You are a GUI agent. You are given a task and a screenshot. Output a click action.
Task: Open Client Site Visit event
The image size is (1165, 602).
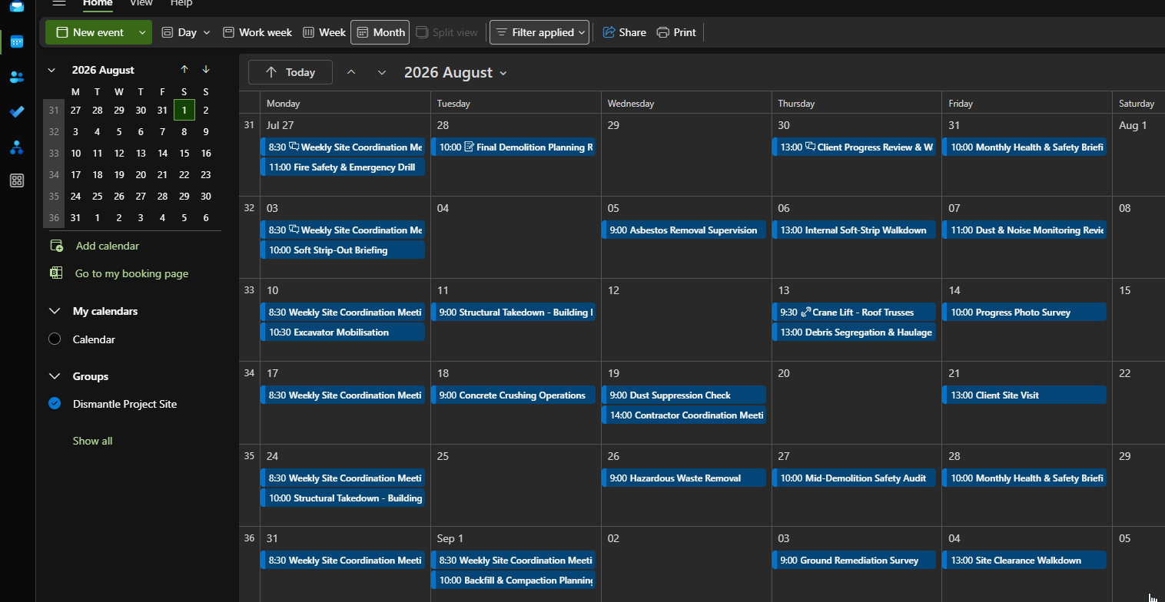(1025, 395)
